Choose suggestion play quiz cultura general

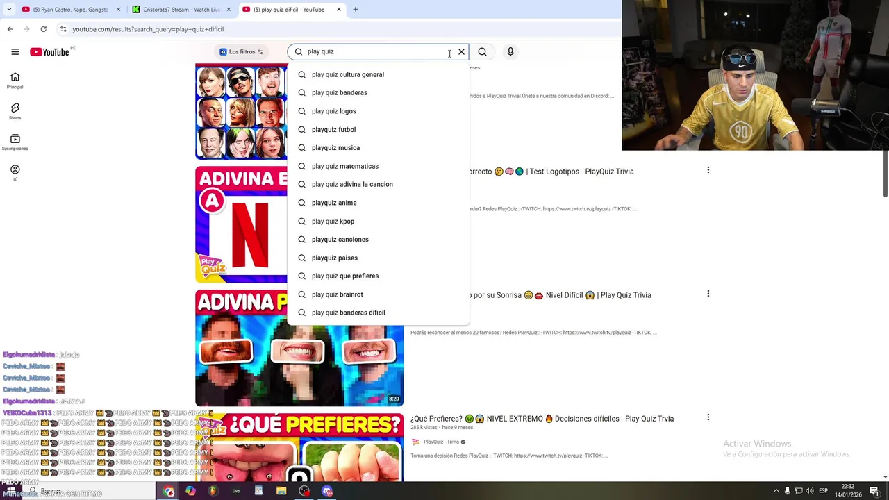coord(379,74)
